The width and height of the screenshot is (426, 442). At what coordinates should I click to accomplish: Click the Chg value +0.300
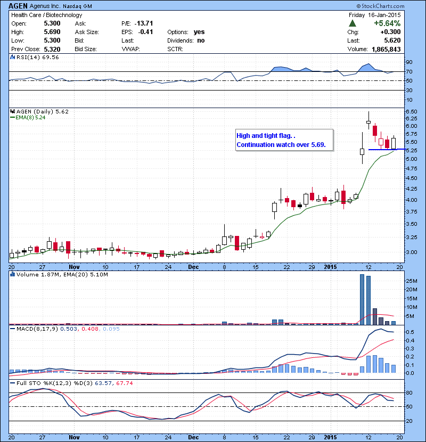pos(390,32)
